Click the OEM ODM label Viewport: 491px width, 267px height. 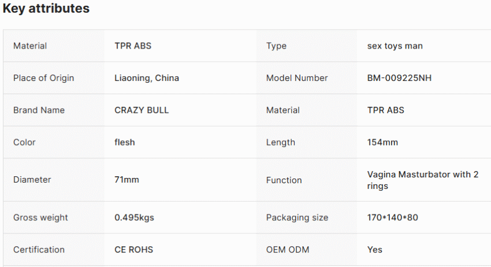coord(288,250)
